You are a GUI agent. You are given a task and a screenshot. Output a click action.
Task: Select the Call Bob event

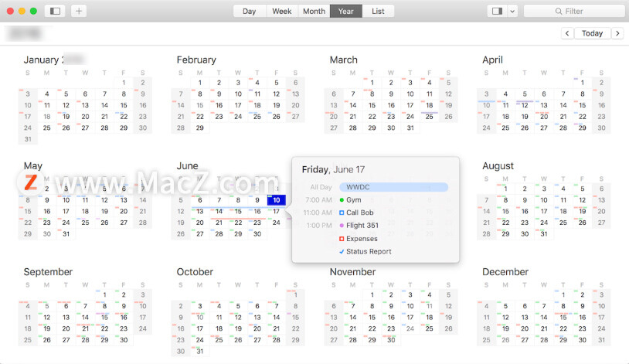coord(360,213)
